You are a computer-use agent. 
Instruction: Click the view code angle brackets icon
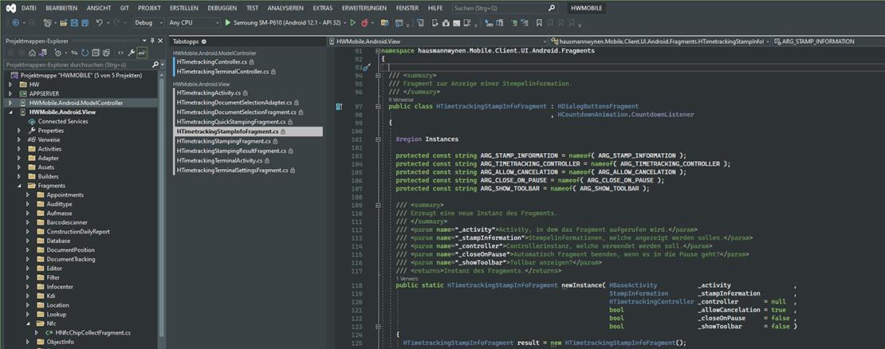120,53
